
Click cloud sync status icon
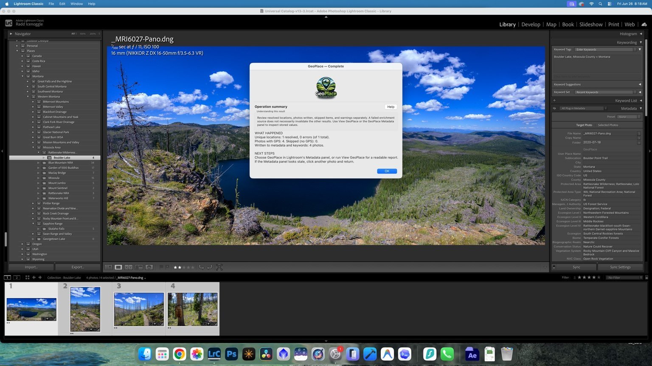click(x=644, y=25)
